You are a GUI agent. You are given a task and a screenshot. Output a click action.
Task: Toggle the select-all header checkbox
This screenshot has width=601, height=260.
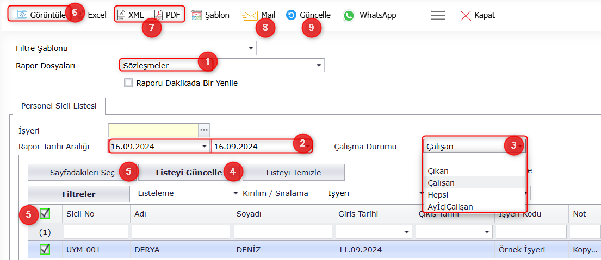[45, 214]
